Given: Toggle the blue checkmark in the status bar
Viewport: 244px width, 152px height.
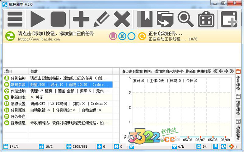Looking at the screenshot, I should [132, 146].
